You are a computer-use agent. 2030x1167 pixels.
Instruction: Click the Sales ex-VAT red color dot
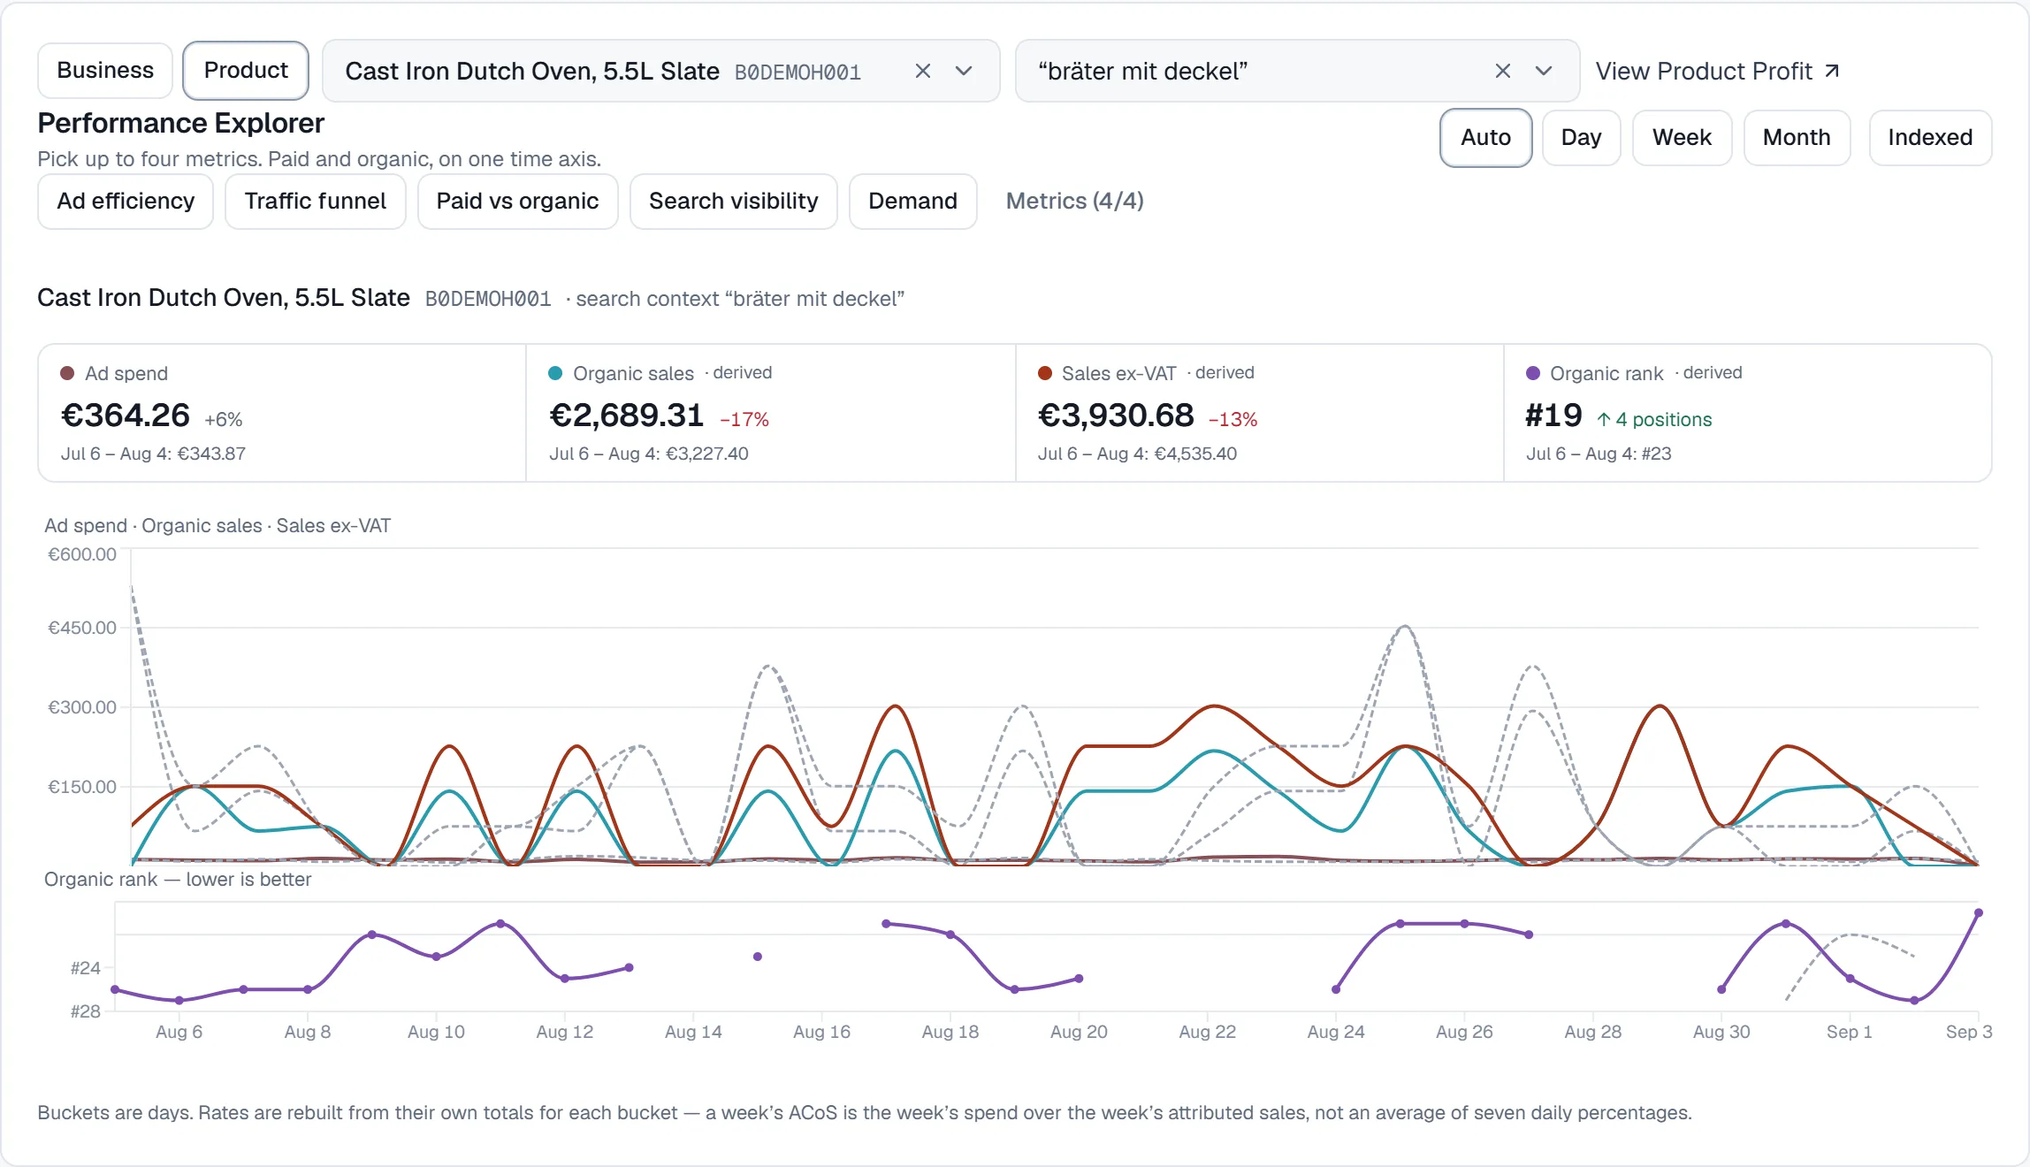click(x=1044, y=373)
